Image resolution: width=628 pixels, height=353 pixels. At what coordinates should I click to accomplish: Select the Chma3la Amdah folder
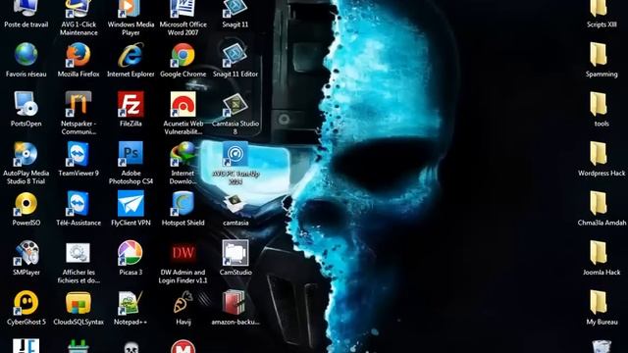click(x=599, y=203)
